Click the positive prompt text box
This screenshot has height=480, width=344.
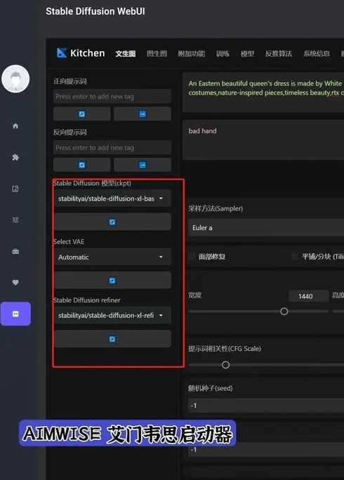263,93
